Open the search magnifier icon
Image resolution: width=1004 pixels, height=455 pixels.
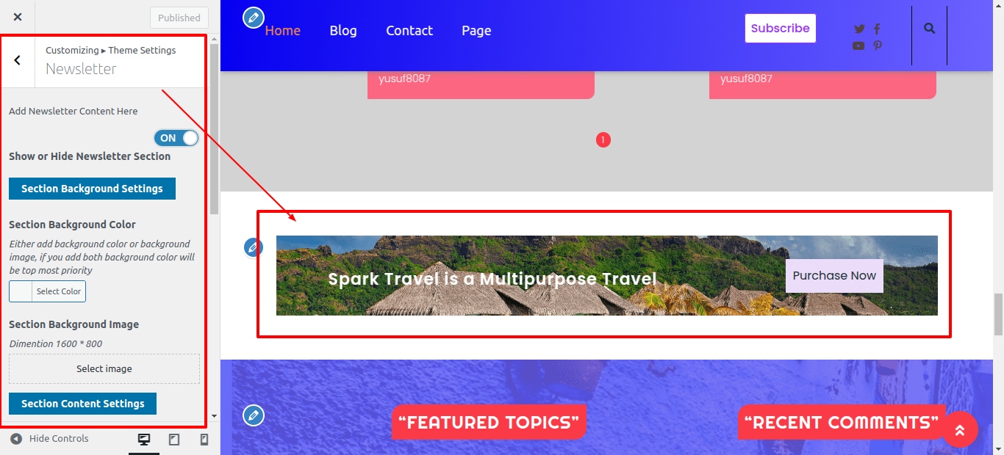click(930, 29)
